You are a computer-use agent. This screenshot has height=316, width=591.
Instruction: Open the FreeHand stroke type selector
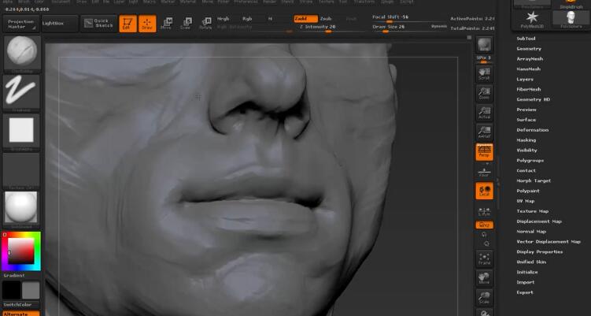[x=21, y=93]
